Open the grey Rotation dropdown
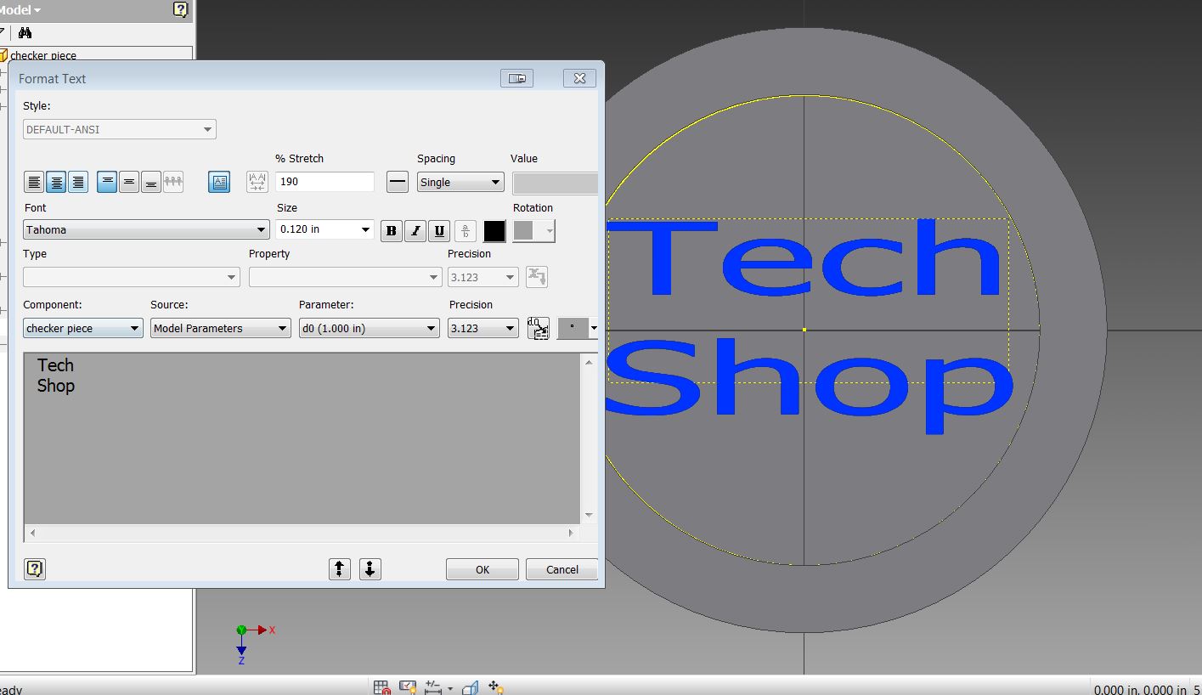Viewport: 1202px width, 695px height. click(x=533, y=230)
